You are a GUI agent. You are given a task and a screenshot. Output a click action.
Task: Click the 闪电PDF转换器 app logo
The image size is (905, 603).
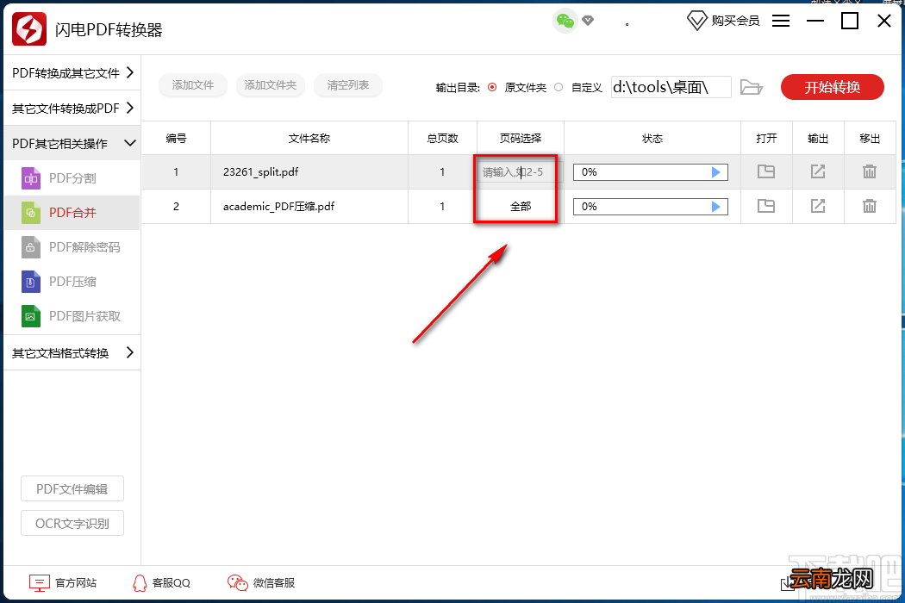point(28,28)
